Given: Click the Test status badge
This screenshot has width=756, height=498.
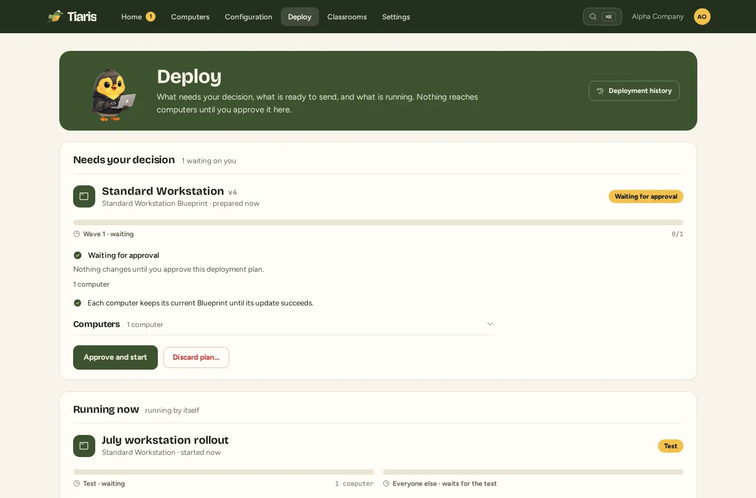Looking at the screenshot, I should click(670, 446).
